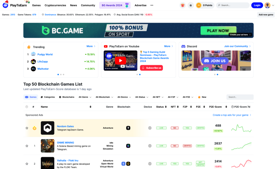The width and height of the screenshot is (277, 169).
Task: Click the Dominance info icon
Action: [x=43, y=15]
